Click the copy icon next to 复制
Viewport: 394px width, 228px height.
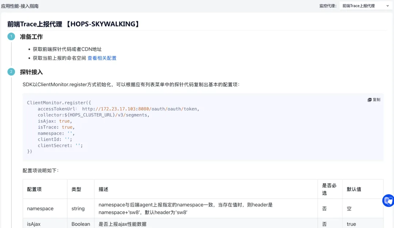[x=369, y=100]
